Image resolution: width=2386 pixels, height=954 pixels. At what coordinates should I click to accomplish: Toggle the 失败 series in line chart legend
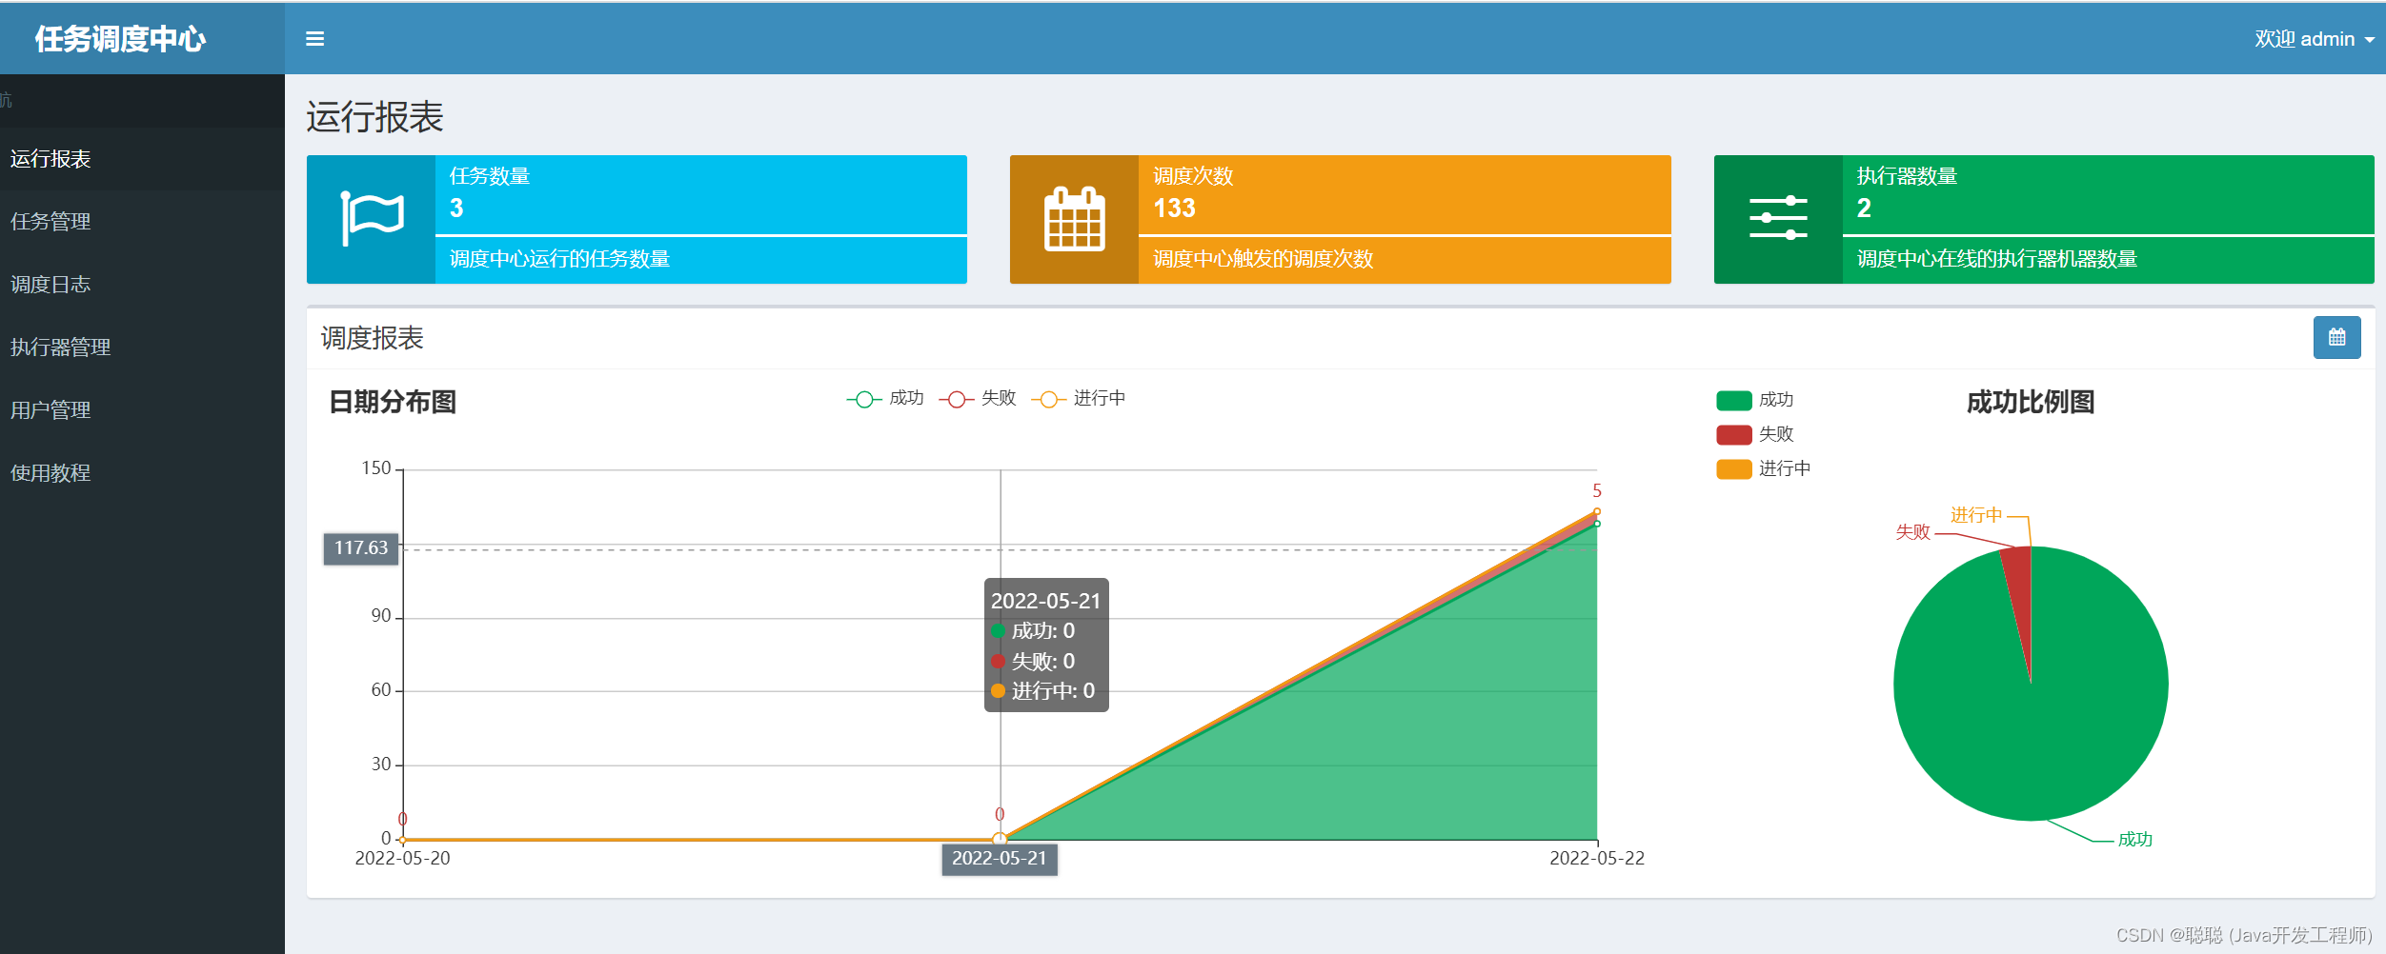(978, 399)
